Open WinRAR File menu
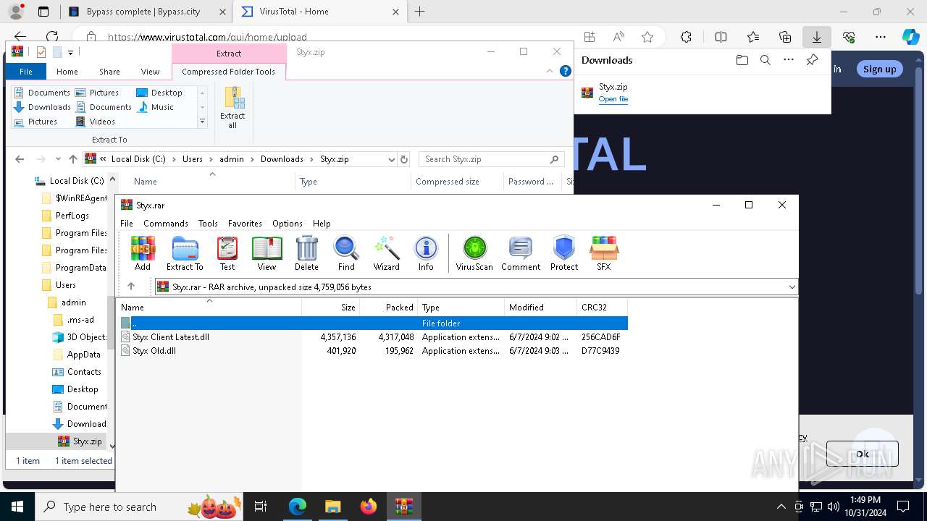This screenshot has height=521, width=927. pyautogui.click(x=127, y=224)
